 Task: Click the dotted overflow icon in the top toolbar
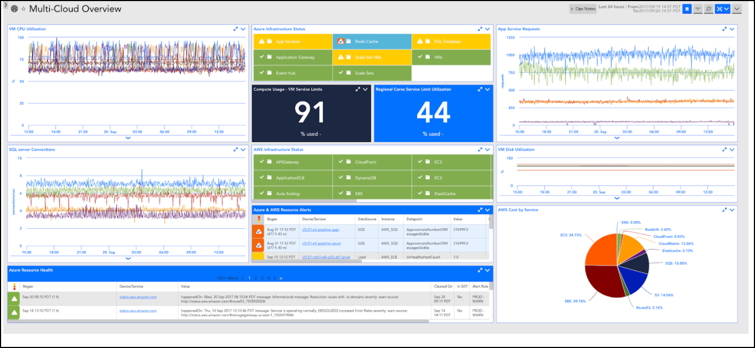[x=698, y=9]
